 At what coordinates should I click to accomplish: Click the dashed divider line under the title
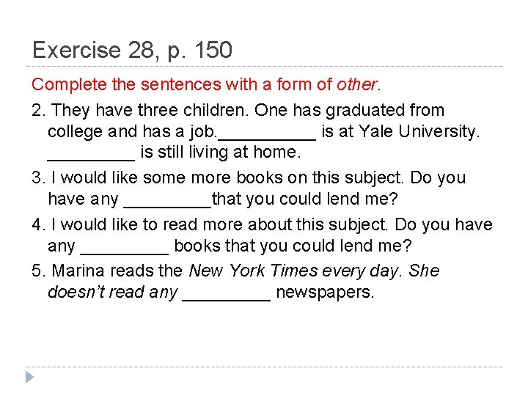click(264, 67)
